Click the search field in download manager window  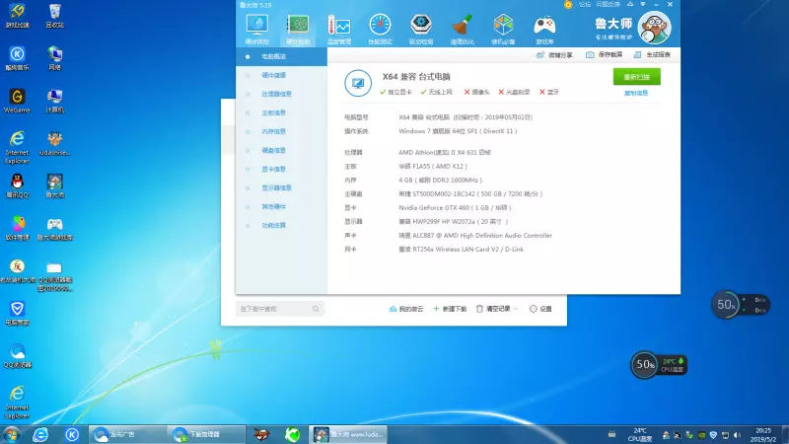tap(280, 309)
